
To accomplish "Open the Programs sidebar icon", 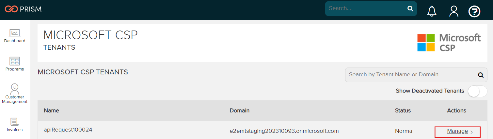I will click(x=15, y=61).
